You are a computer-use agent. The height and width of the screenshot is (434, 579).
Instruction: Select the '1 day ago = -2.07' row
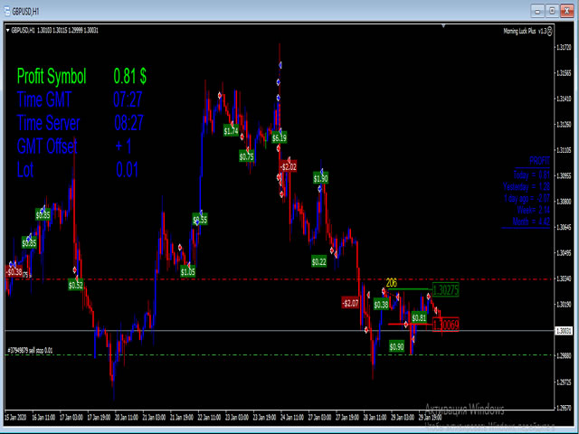(x=527, y=198)
